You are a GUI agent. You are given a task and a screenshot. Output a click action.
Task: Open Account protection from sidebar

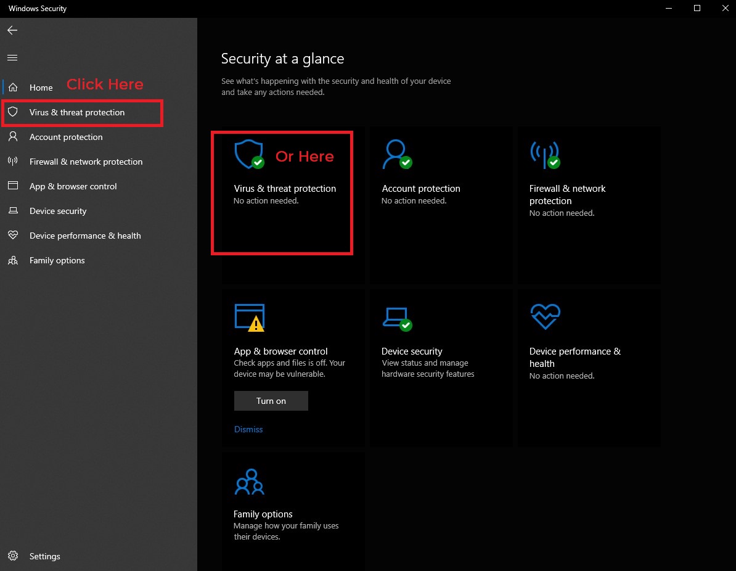[66, 137]
